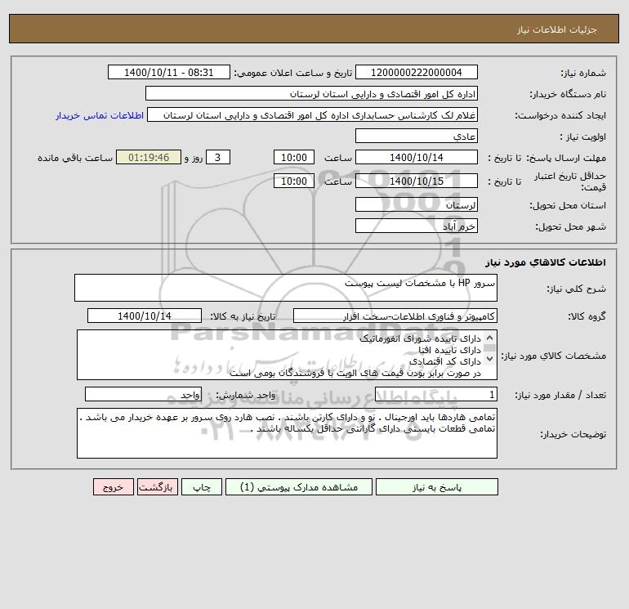Click the شرح کلی نیاز text box
Viewport: 629px width, 609px height.
tap(286, 288)
